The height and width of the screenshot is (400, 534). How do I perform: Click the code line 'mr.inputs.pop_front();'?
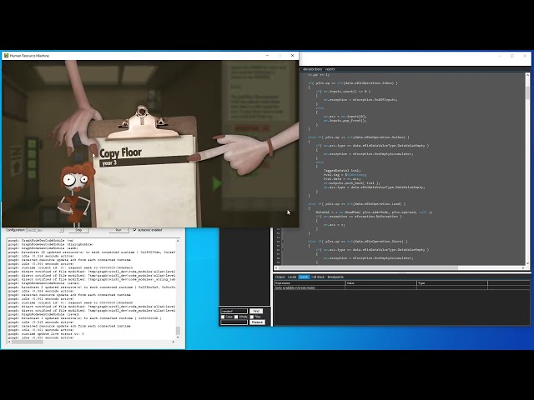[x=345, y=120]
